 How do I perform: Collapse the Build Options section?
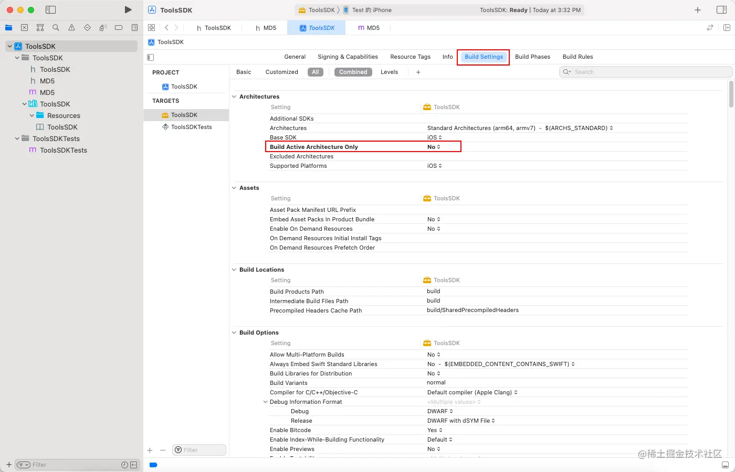coord(234,332)
